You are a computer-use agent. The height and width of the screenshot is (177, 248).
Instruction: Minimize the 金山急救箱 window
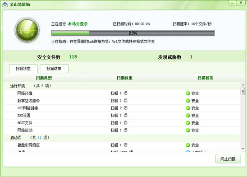233,3
